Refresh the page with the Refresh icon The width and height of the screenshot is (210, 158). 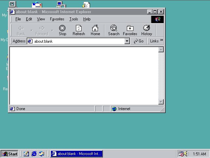click(x=79, y=28)
